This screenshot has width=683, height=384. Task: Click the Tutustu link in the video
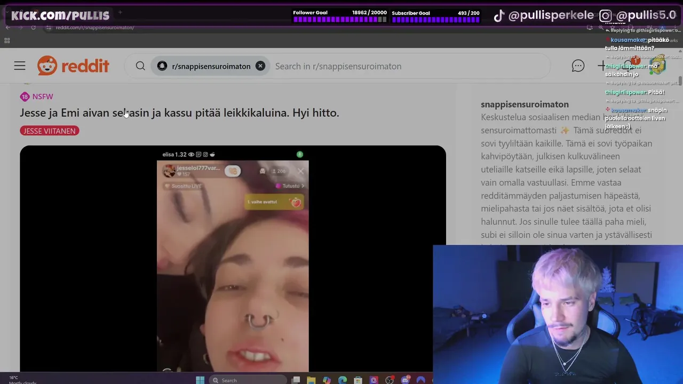tap(291, 186)
